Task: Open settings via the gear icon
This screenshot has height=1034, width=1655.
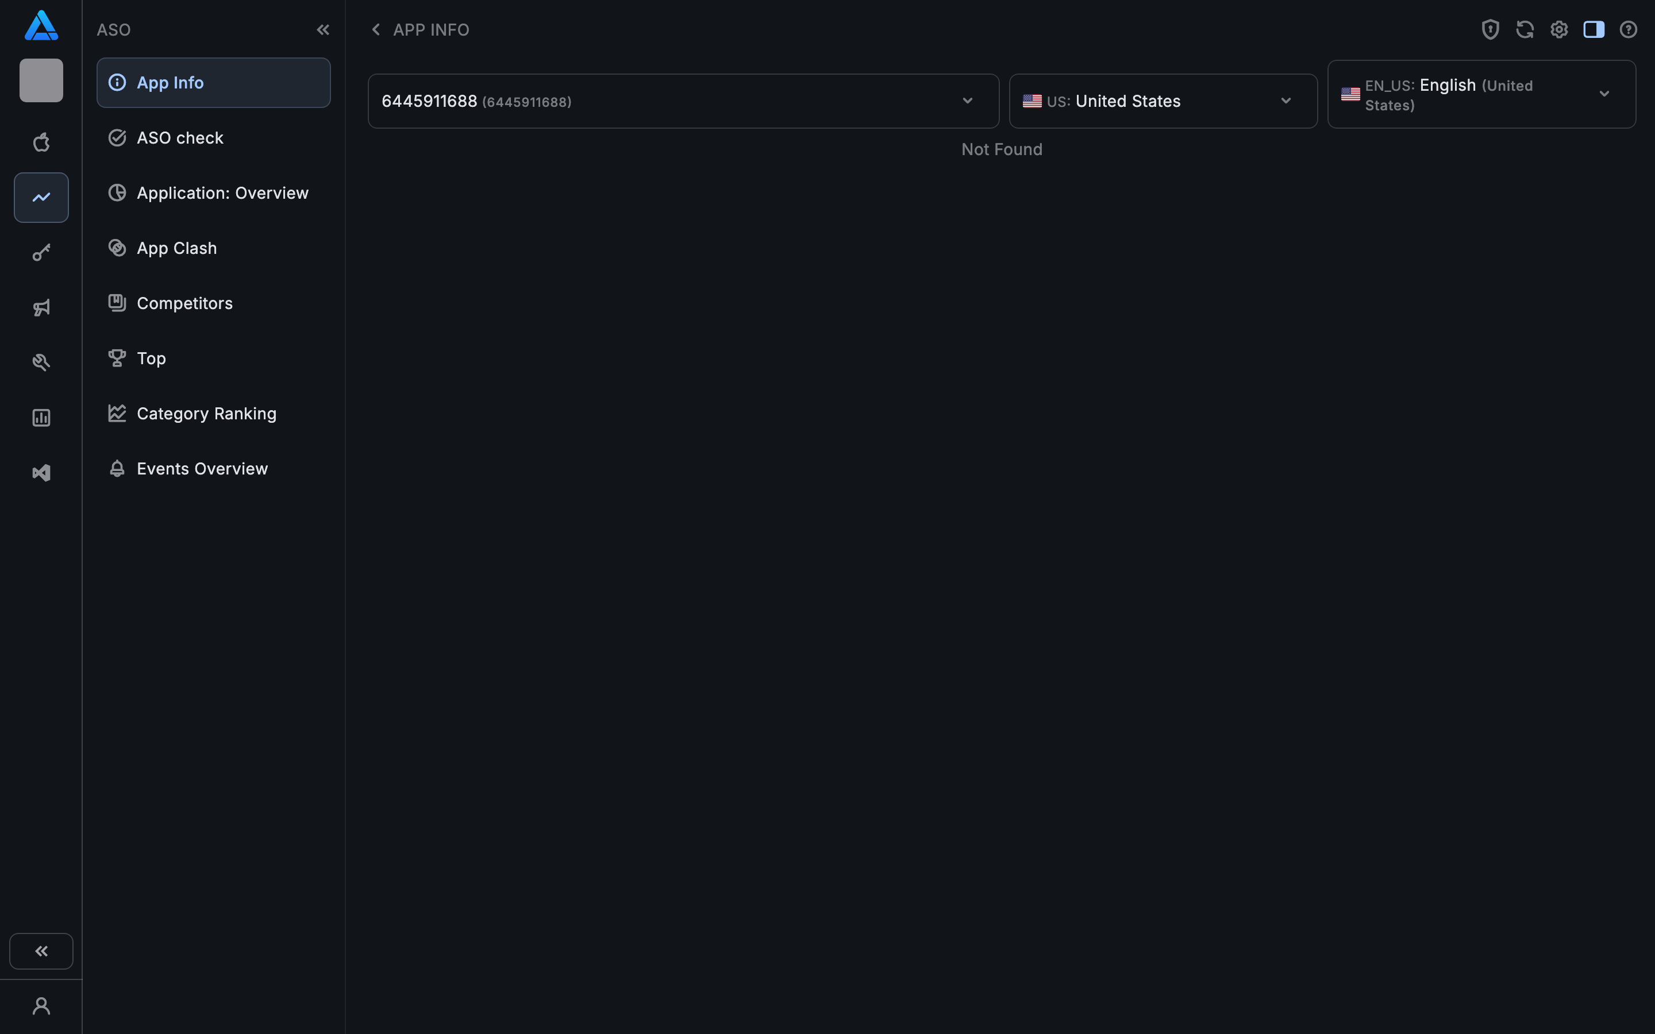Action: point(1559,29)
